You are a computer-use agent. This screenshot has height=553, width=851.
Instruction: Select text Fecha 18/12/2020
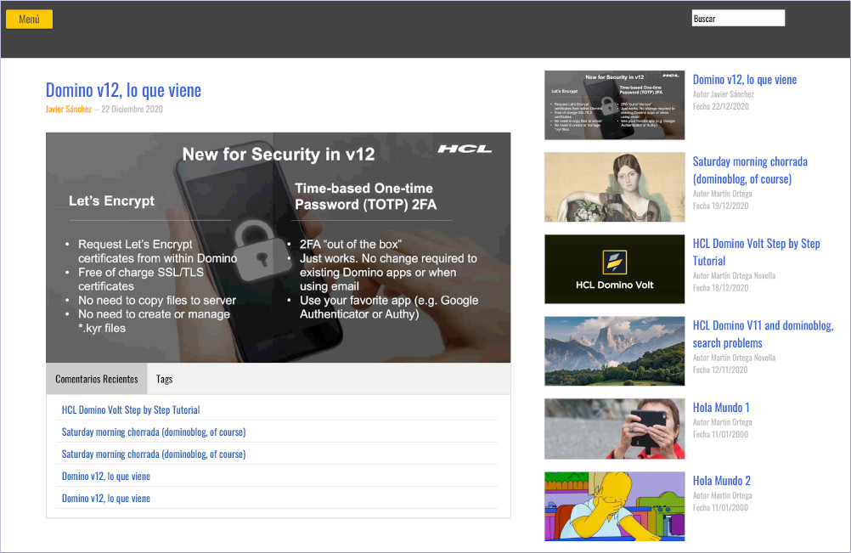click(x=721, y=288)
